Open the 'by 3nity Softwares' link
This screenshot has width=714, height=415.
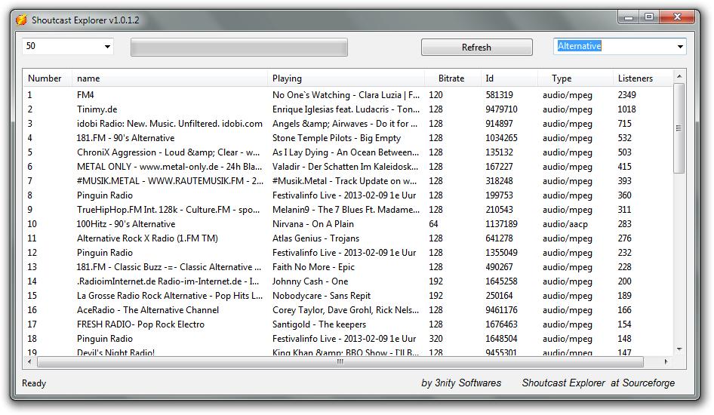pos(461,383)
